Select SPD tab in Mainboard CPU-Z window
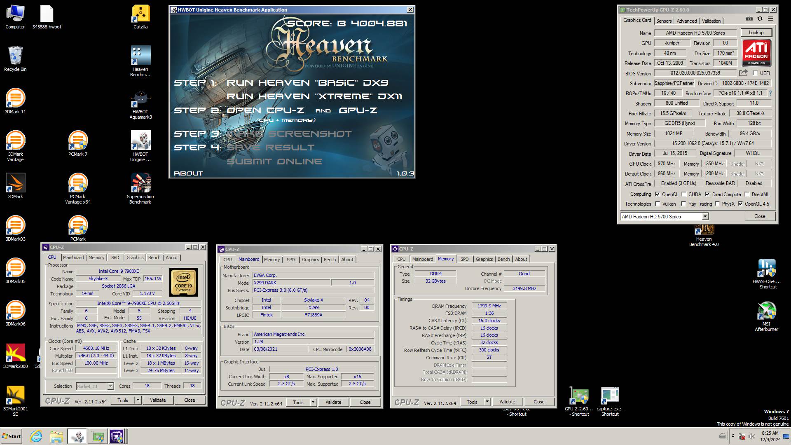The height and width of the screenshot is (445, 791). tap(290, 260)
